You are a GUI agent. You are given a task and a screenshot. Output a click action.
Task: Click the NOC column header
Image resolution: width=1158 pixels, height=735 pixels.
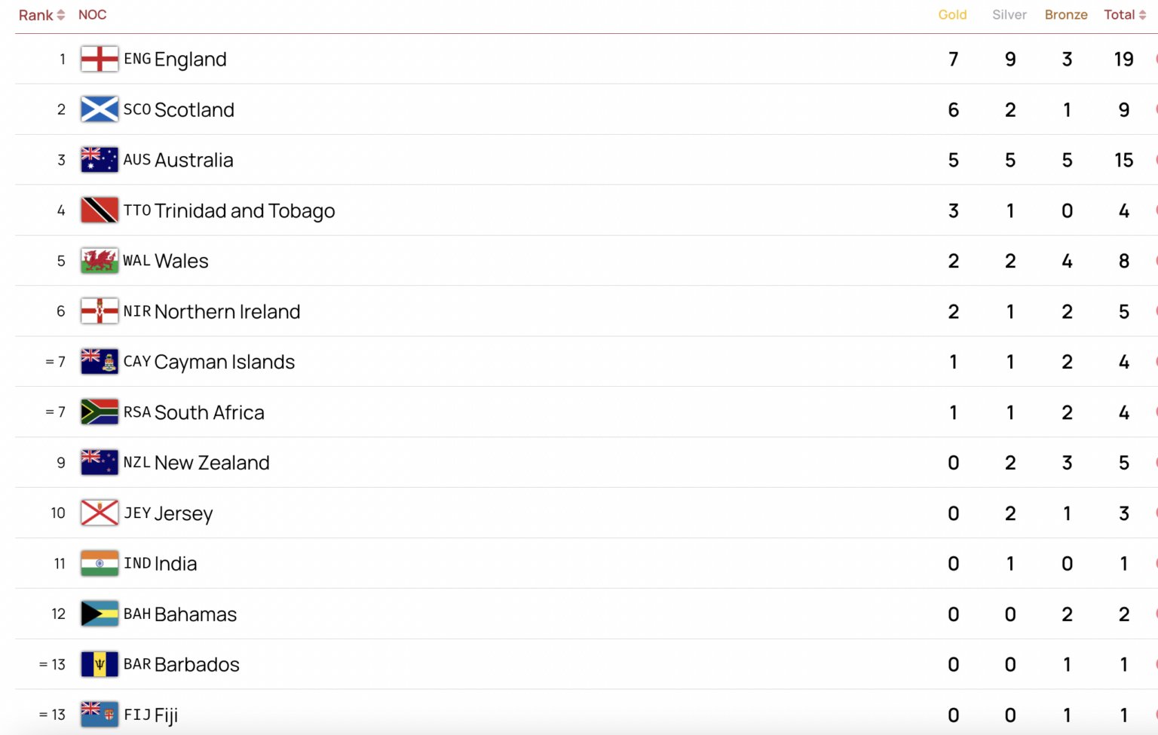(x=92, y=15)
